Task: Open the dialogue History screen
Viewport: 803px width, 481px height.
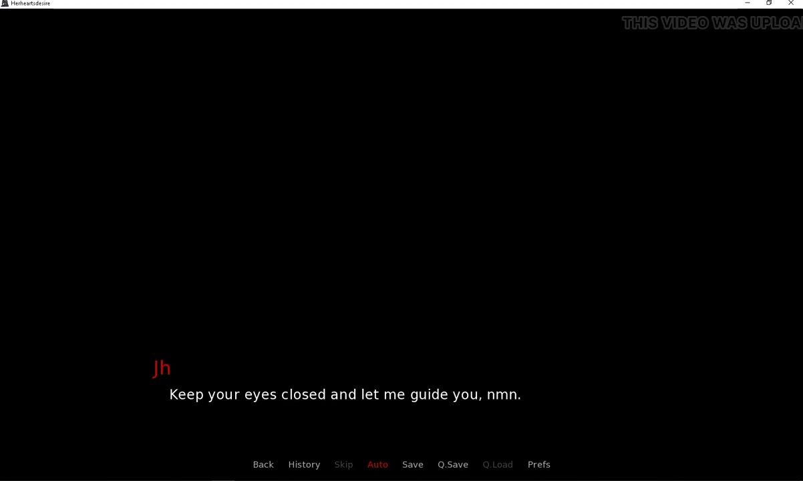Action: [304, 464]
